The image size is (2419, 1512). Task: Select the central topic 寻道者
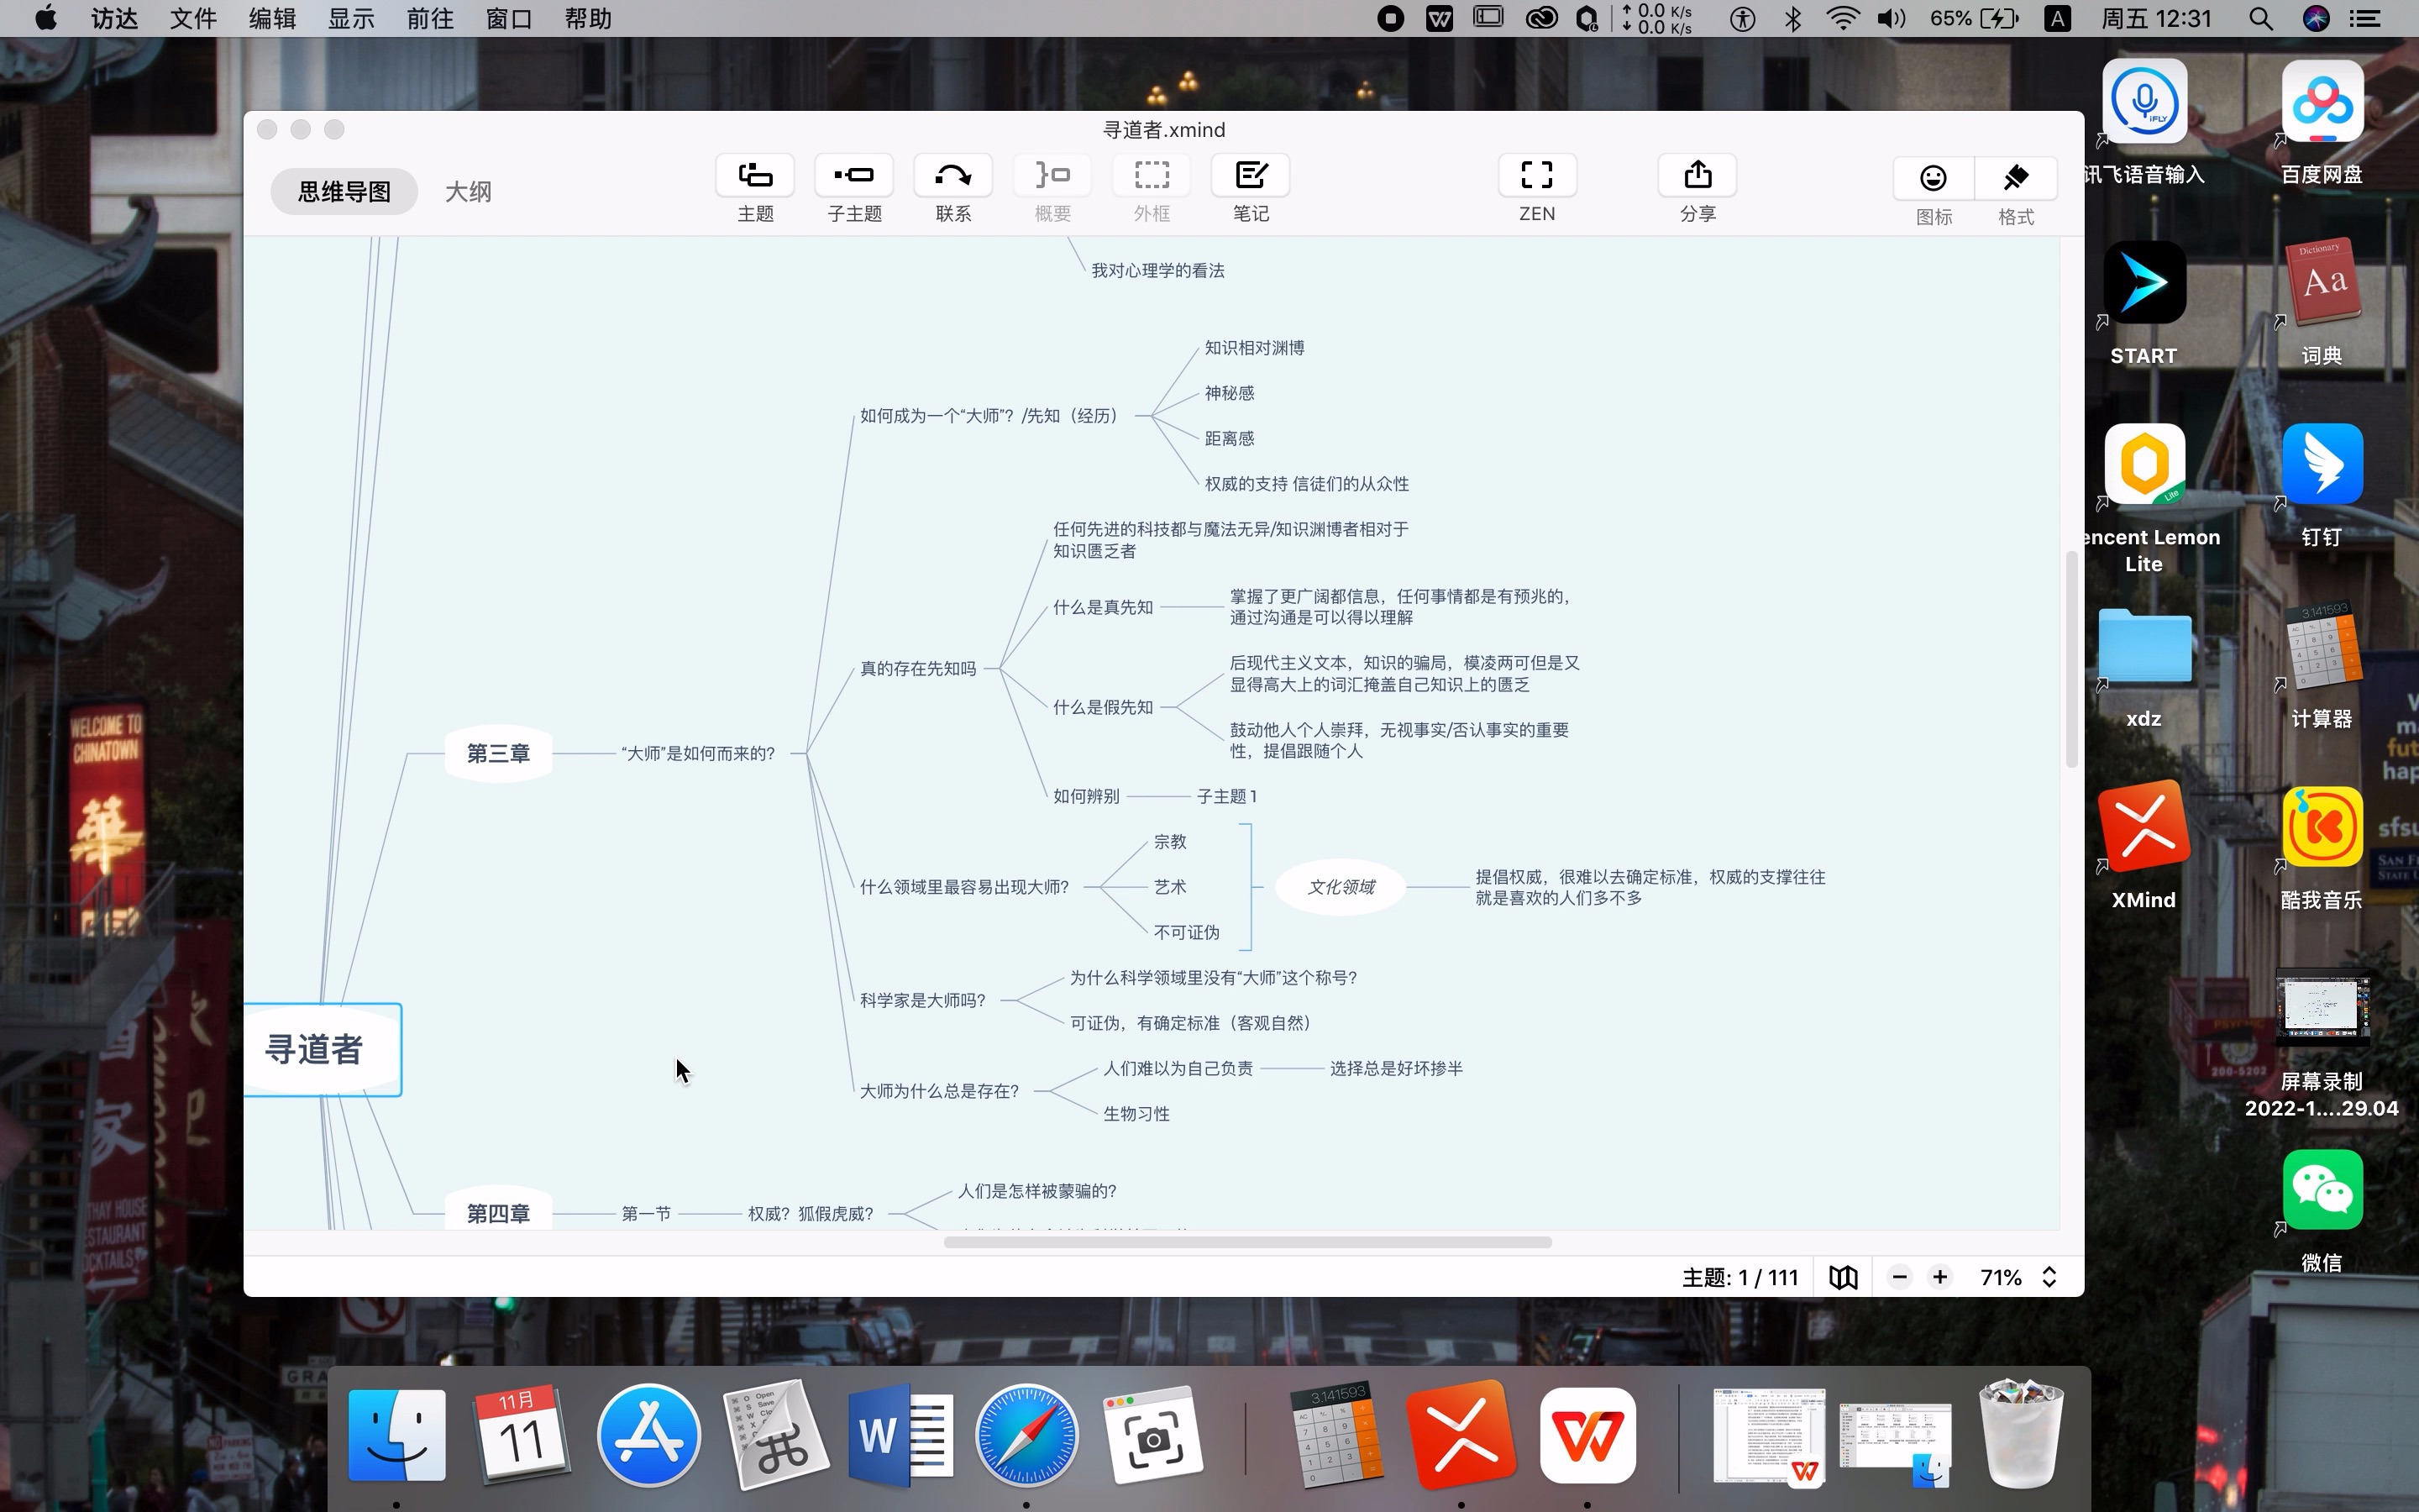(322, 1050)
